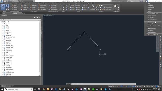Open Layer Properties manager
The width and height of the screenshot is (162, 91).
click(x=93, y=7)
